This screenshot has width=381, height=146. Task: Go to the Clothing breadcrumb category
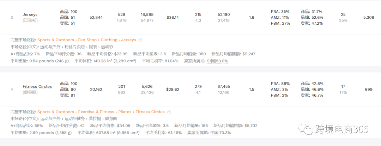coord(109,40)
